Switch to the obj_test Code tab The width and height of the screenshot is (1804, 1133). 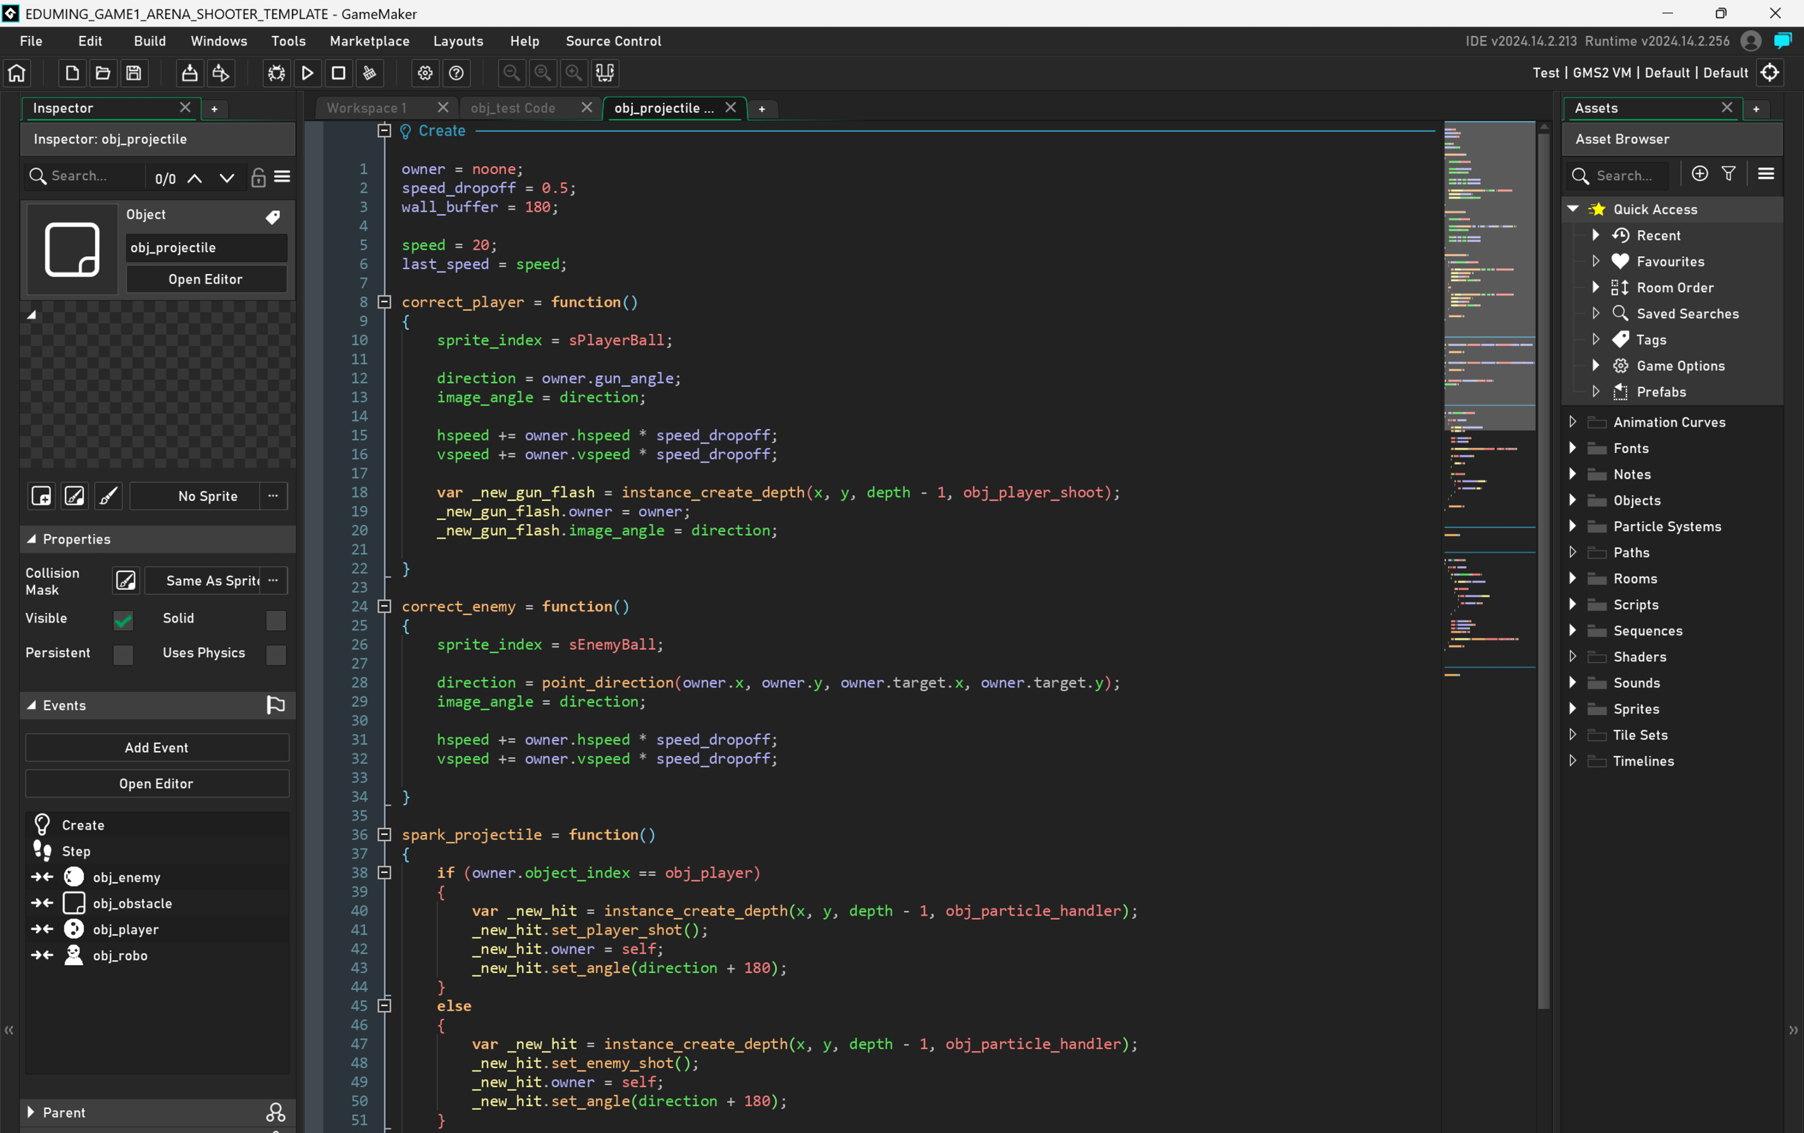click(513, 108)
